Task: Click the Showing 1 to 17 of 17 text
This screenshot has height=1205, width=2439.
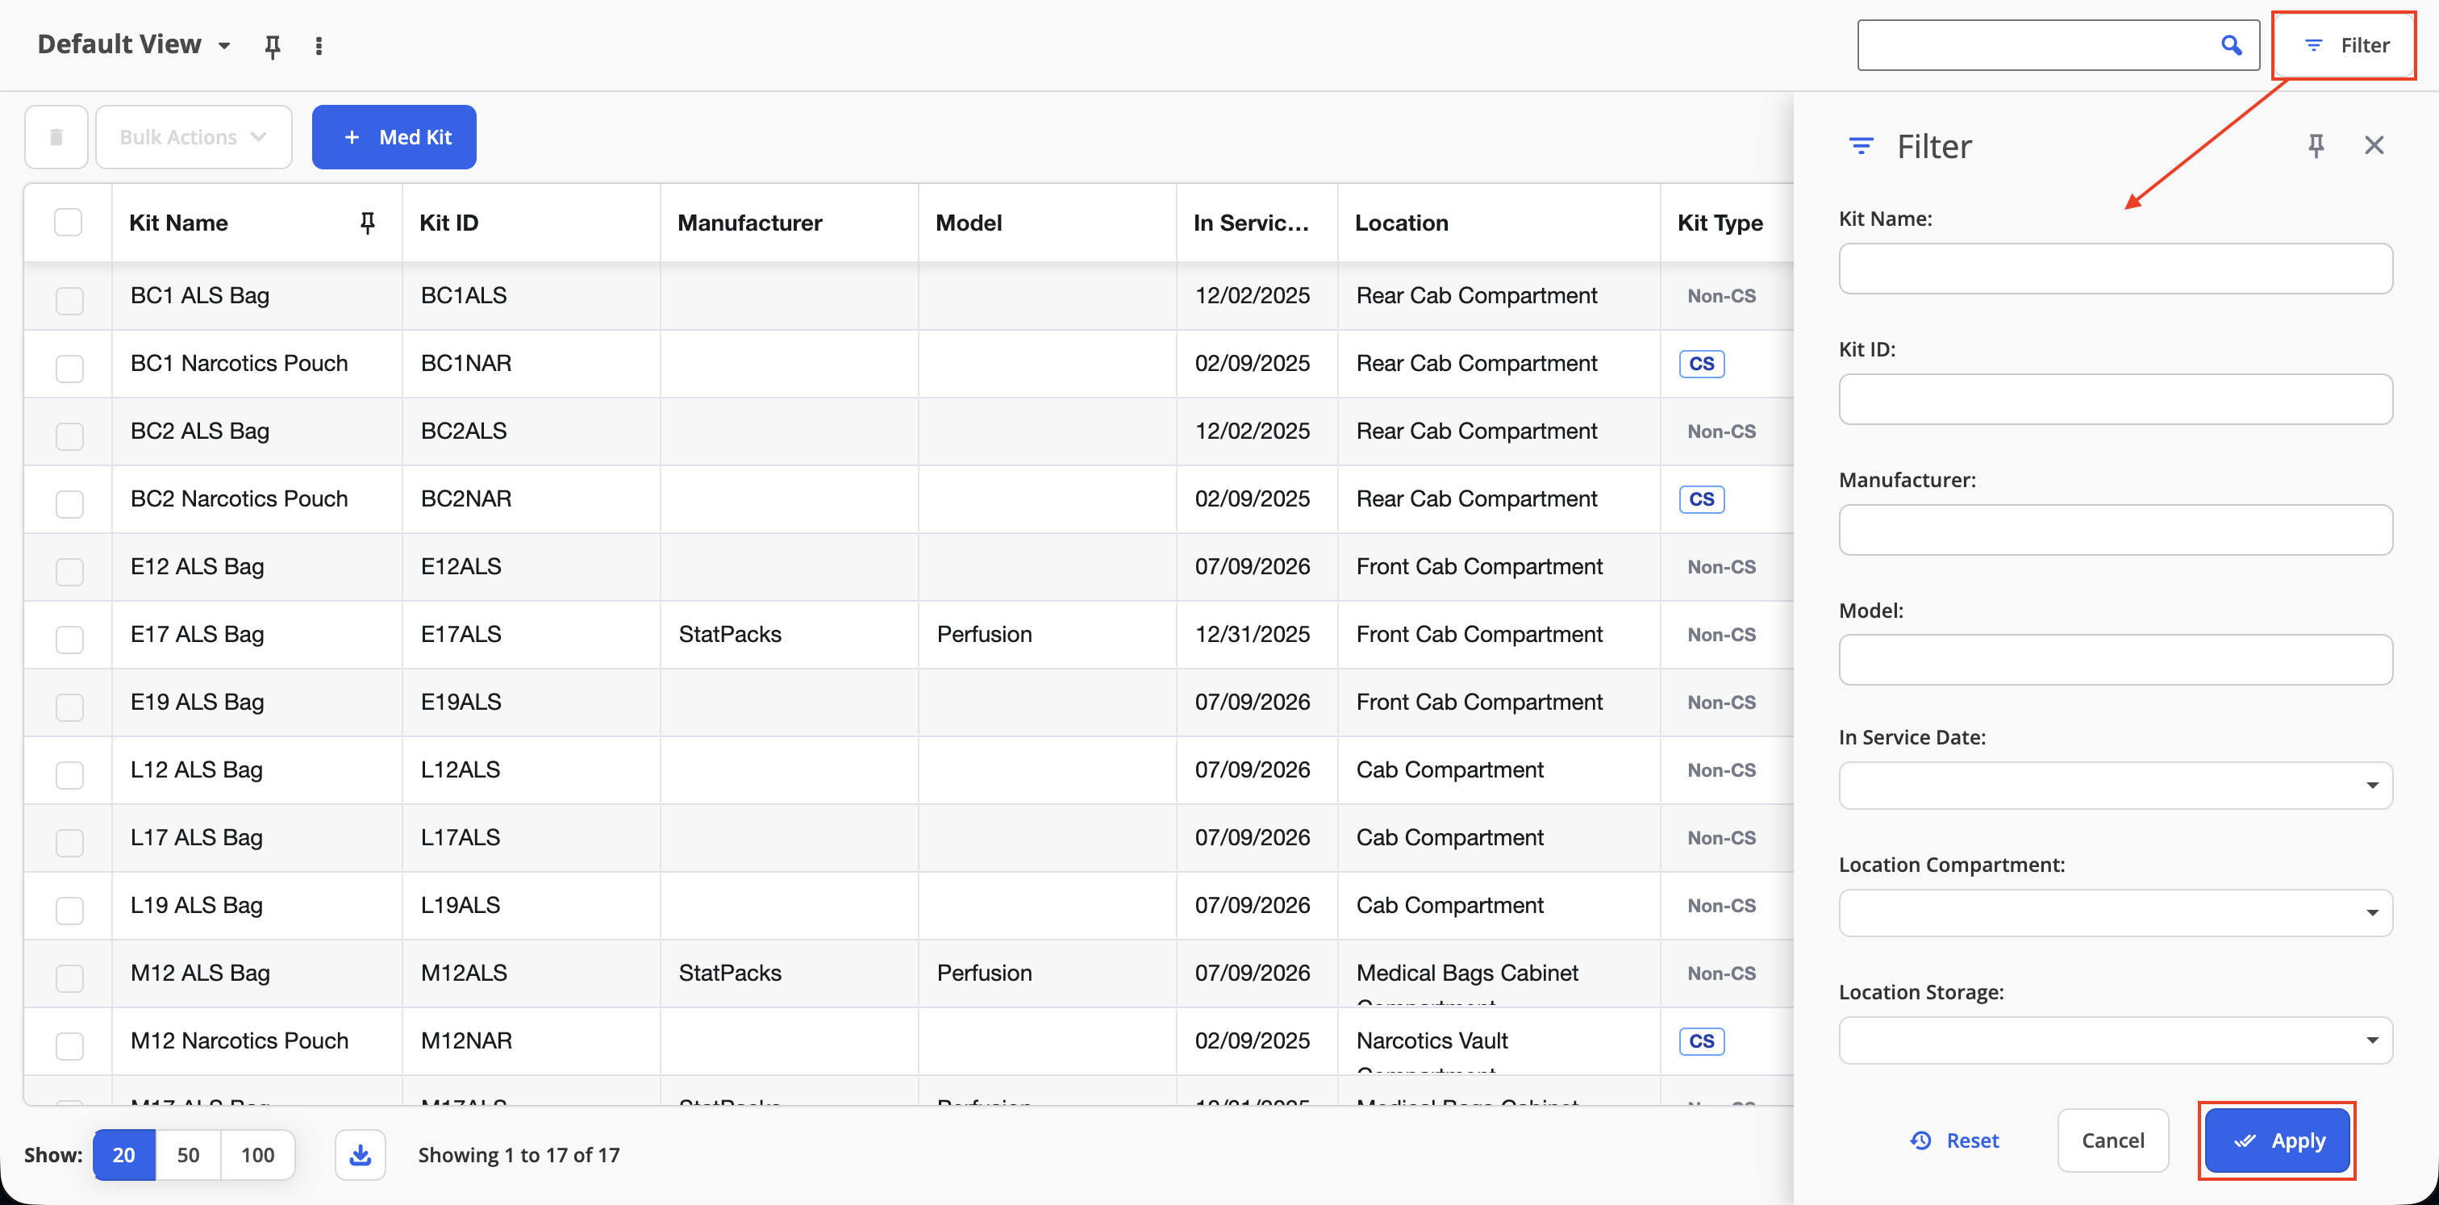Action: tap(519, 1155)
